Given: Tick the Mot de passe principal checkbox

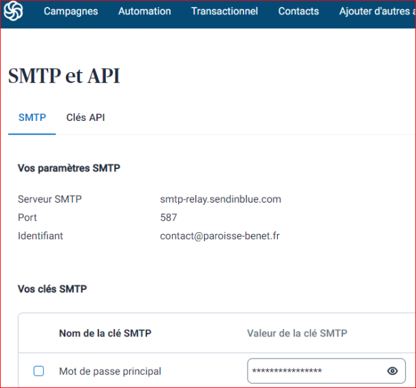Looking at the screenshot, I should pyautogui.click(x=39, y=371).
